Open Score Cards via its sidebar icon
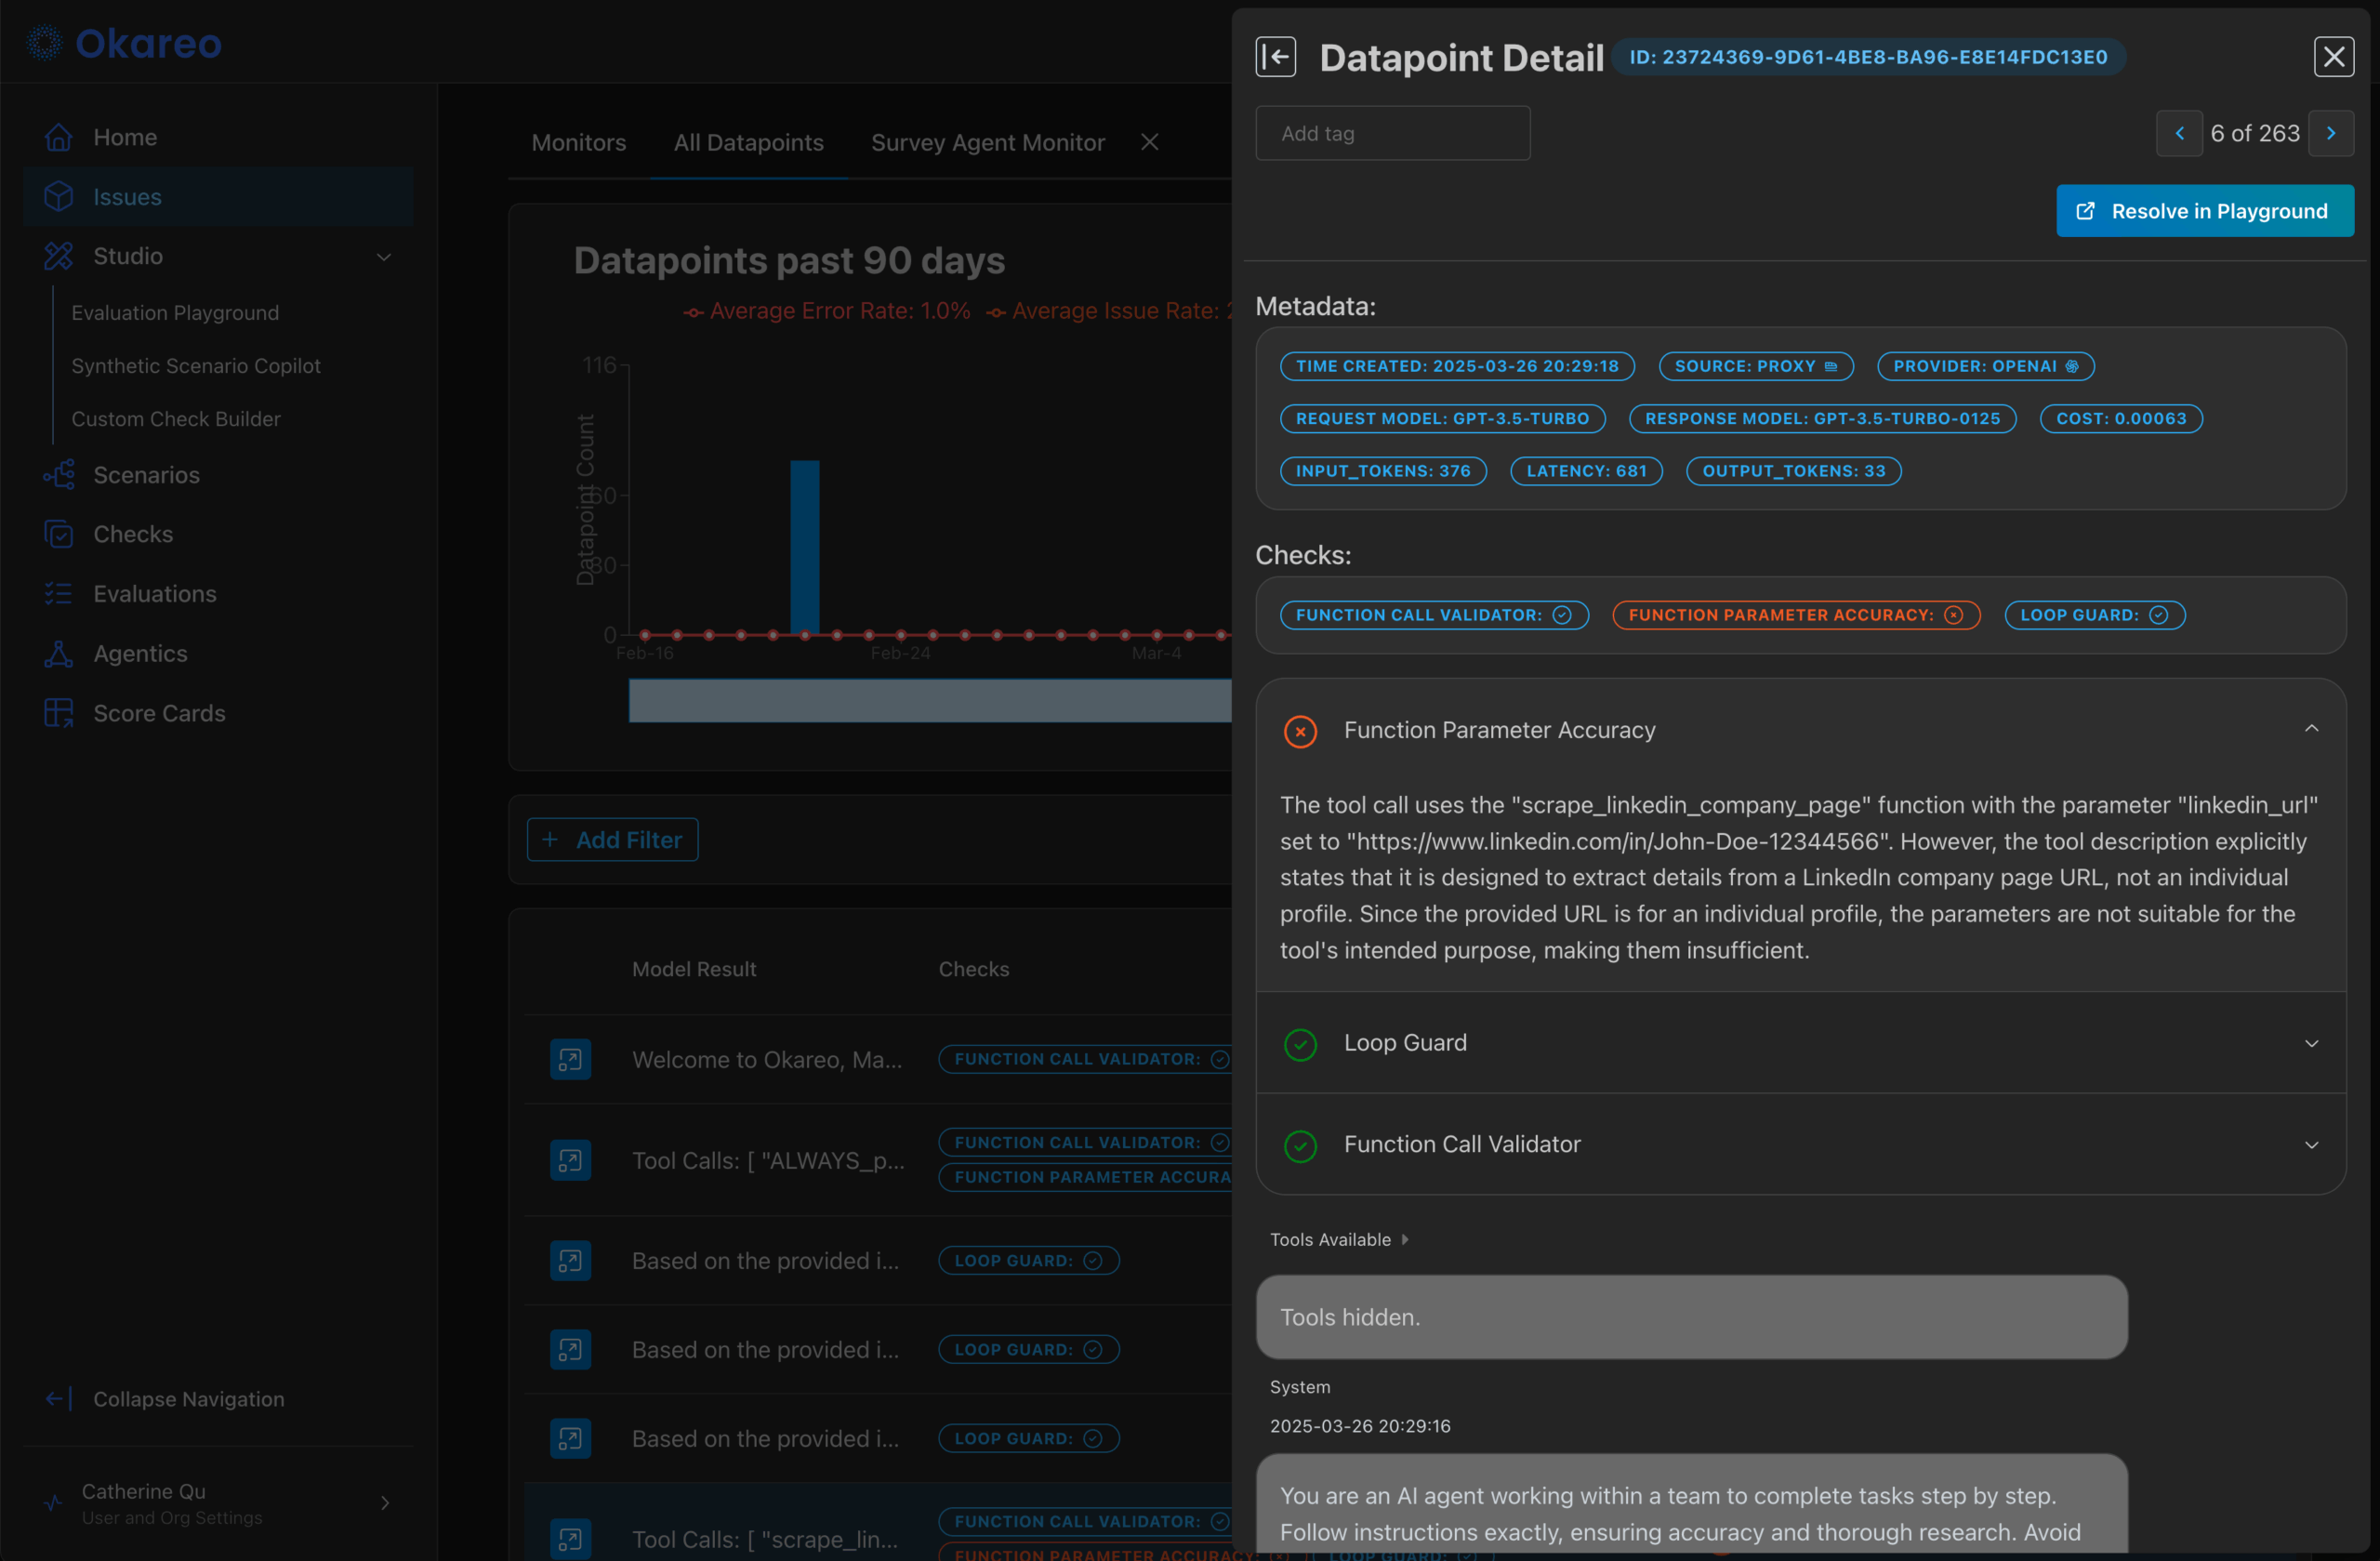This screenshot has width=2380, height=1561. [58, 713]
